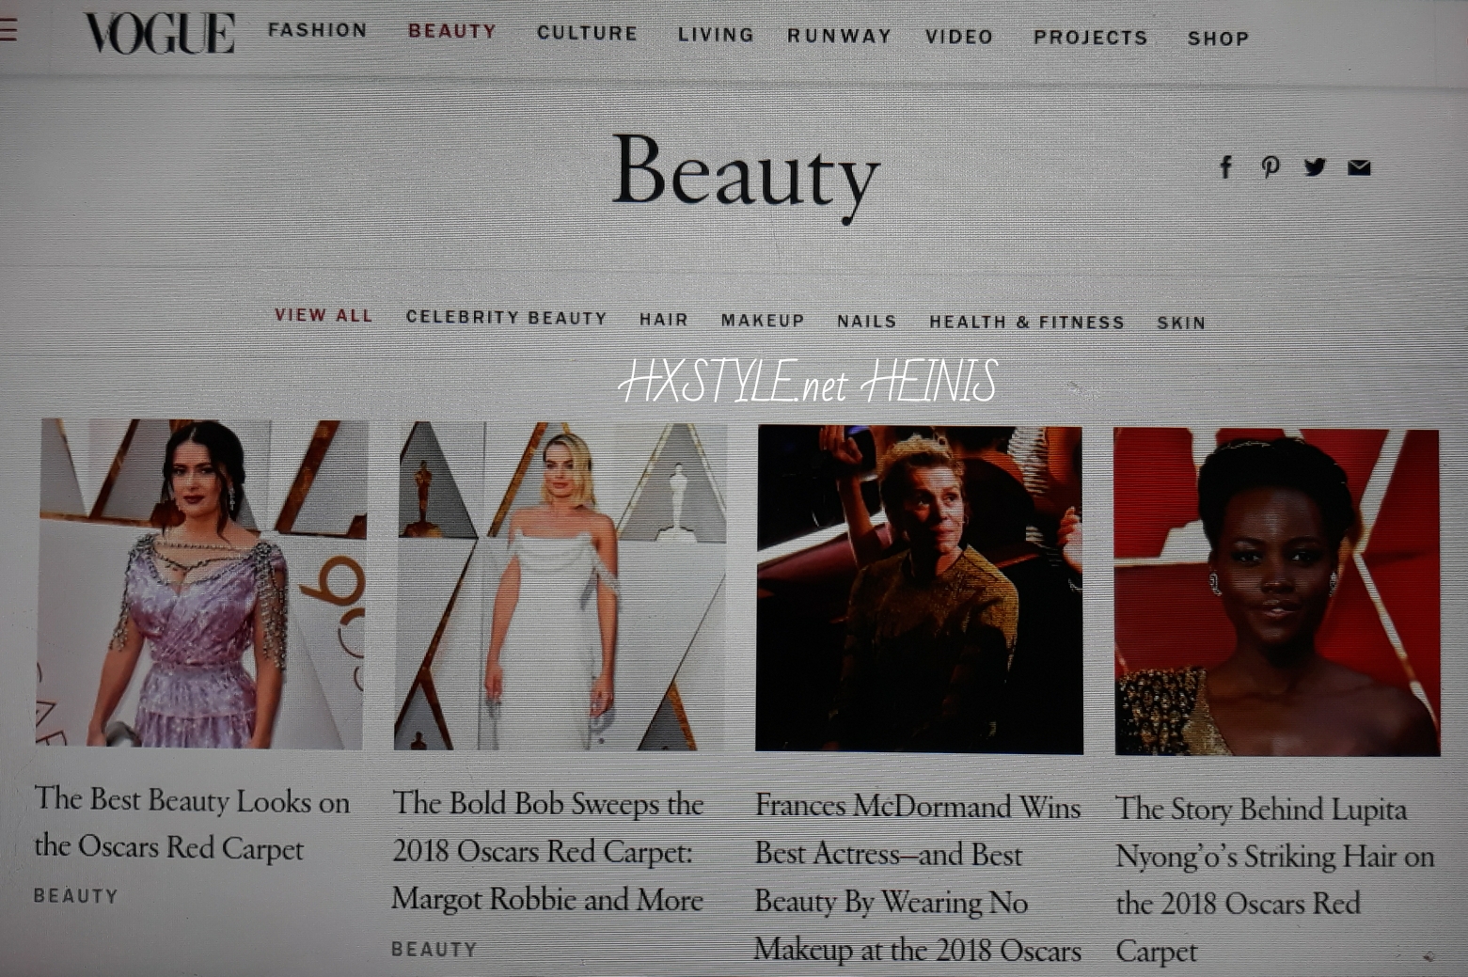The image size is (1468, 977).
Task: Filter articles by Skin
Action: click(1181, 323)
